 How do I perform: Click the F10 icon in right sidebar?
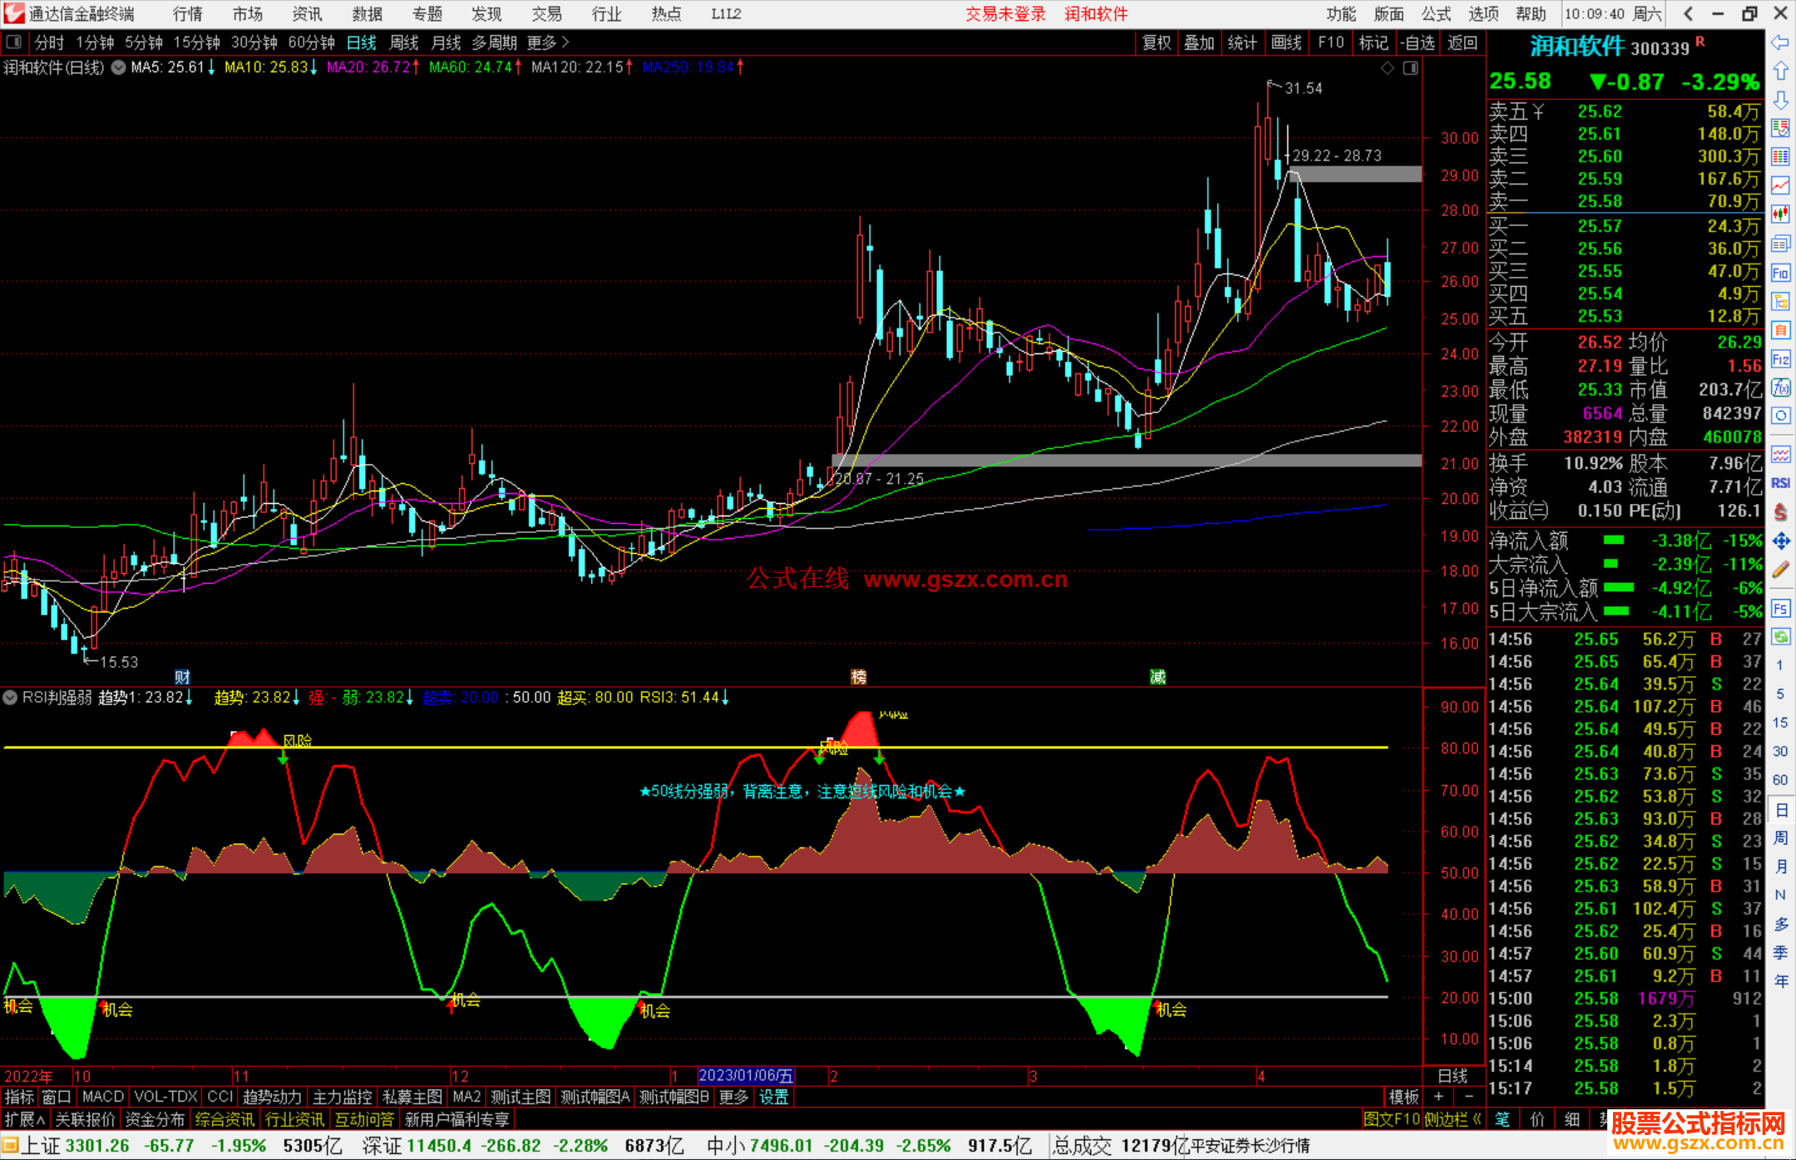coord(1780,274)
